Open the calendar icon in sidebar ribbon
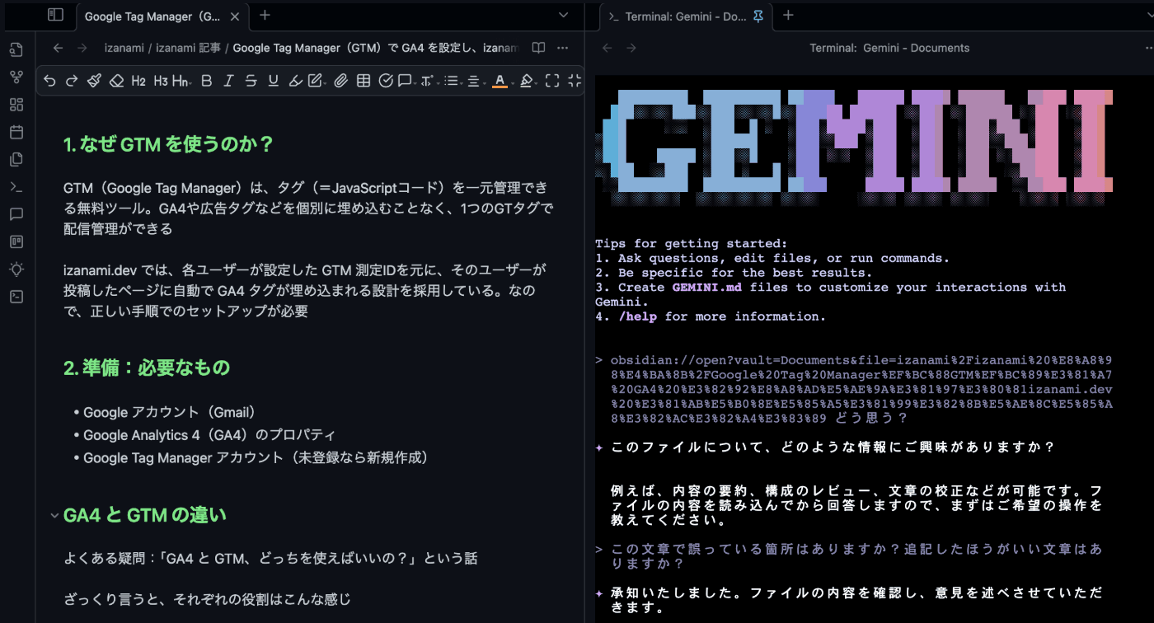The width and height of the screenshot is (1154, 623). [16, 132]
